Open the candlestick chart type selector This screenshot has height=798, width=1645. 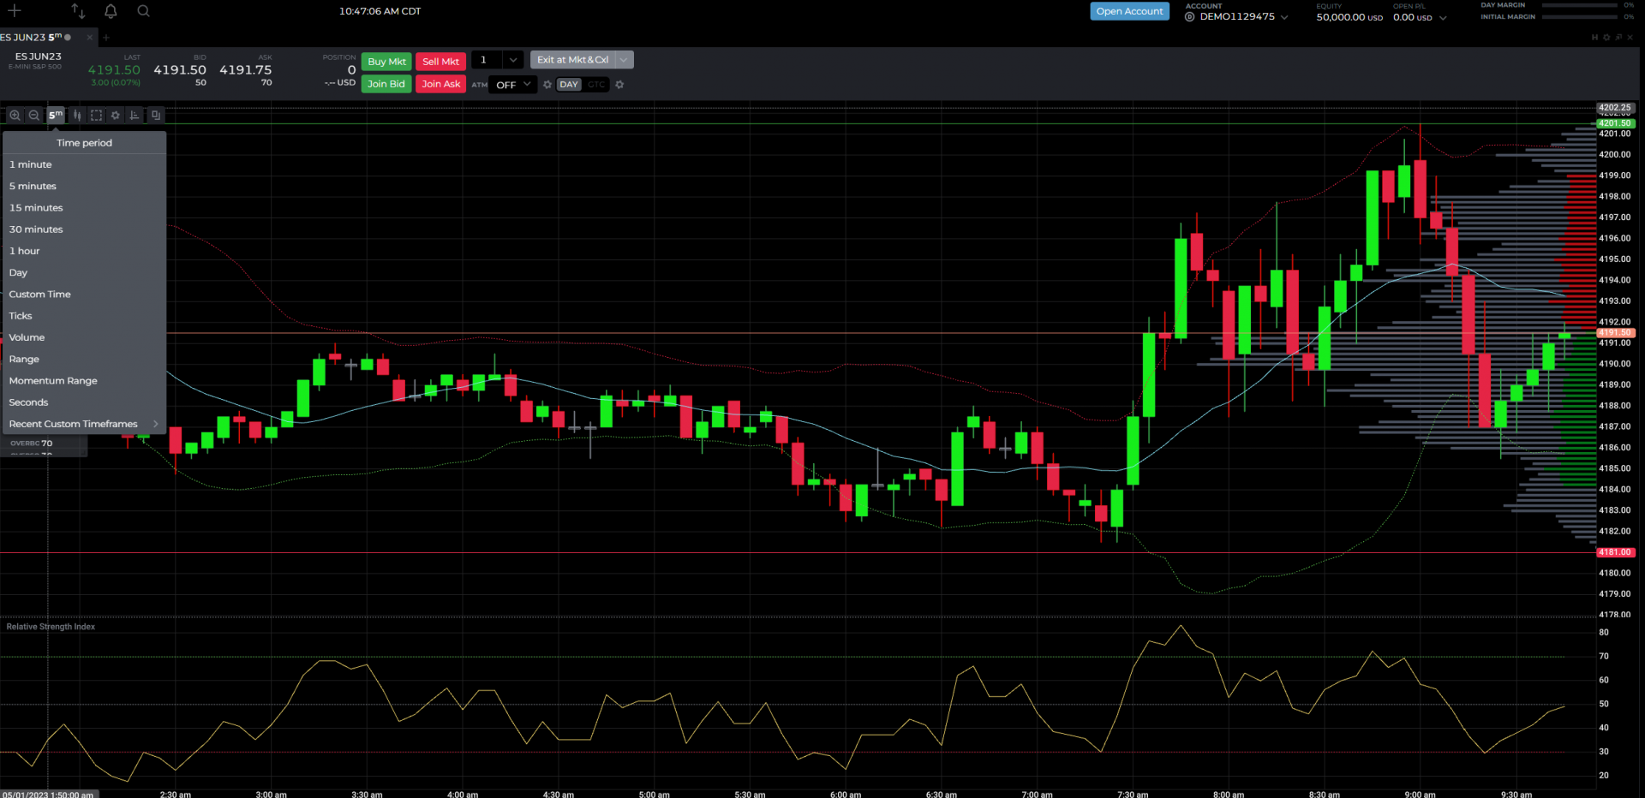pyautogui.click(x=77, y=115)
